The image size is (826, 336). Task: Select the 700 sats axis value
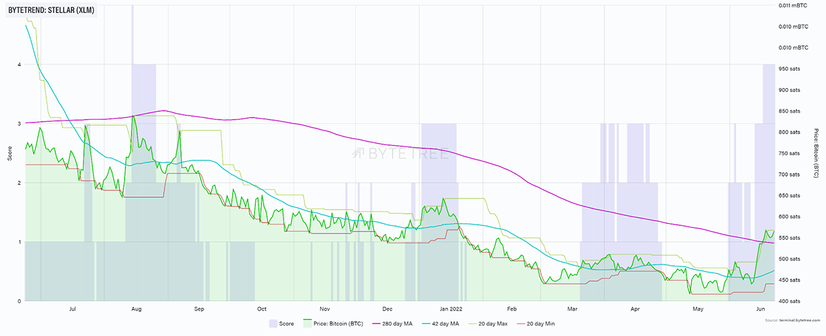790,175
